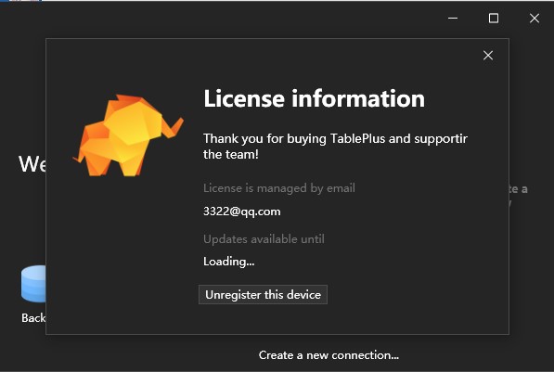Click the Updates available until label
This screenshot has width=554, height=372.
tap(264, 238)
